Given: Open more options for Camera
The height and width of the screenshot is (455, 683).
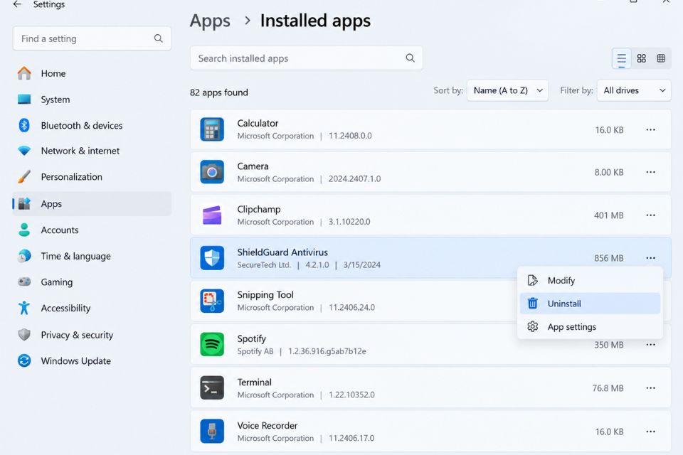Looking at the screenshot, I should 650,172.
